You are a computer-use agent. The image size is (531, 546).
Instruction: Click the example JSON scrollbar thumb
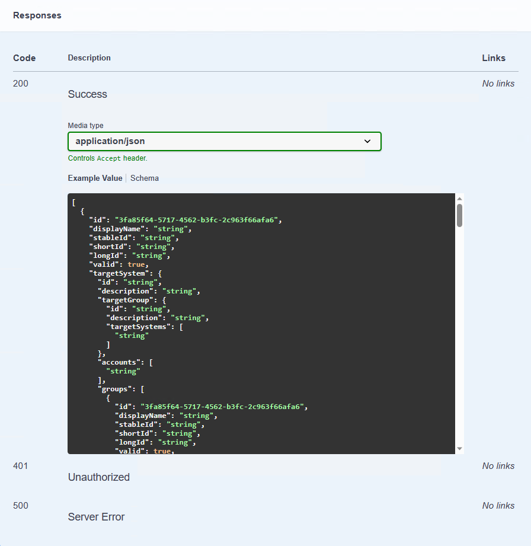[459, 215]
